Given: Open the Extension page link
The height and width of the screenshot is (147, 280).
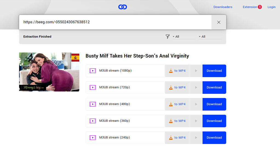Looking at the screenshot, I should pyautogui.click(x=250, y=7).
